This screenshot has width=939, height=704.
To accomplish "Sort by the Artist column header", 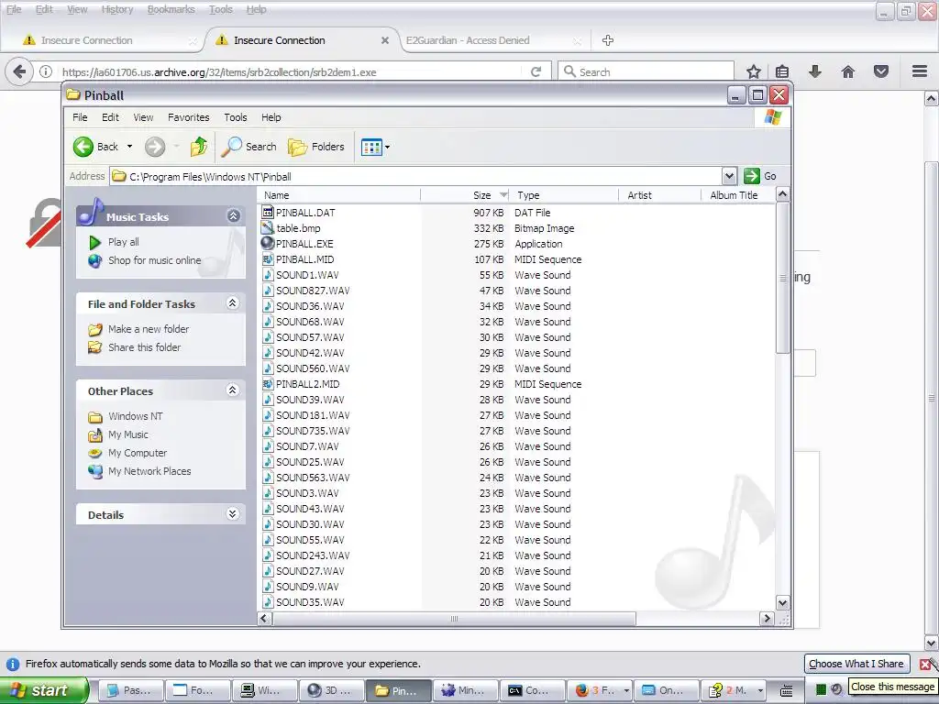I will [x=659, y=195].
